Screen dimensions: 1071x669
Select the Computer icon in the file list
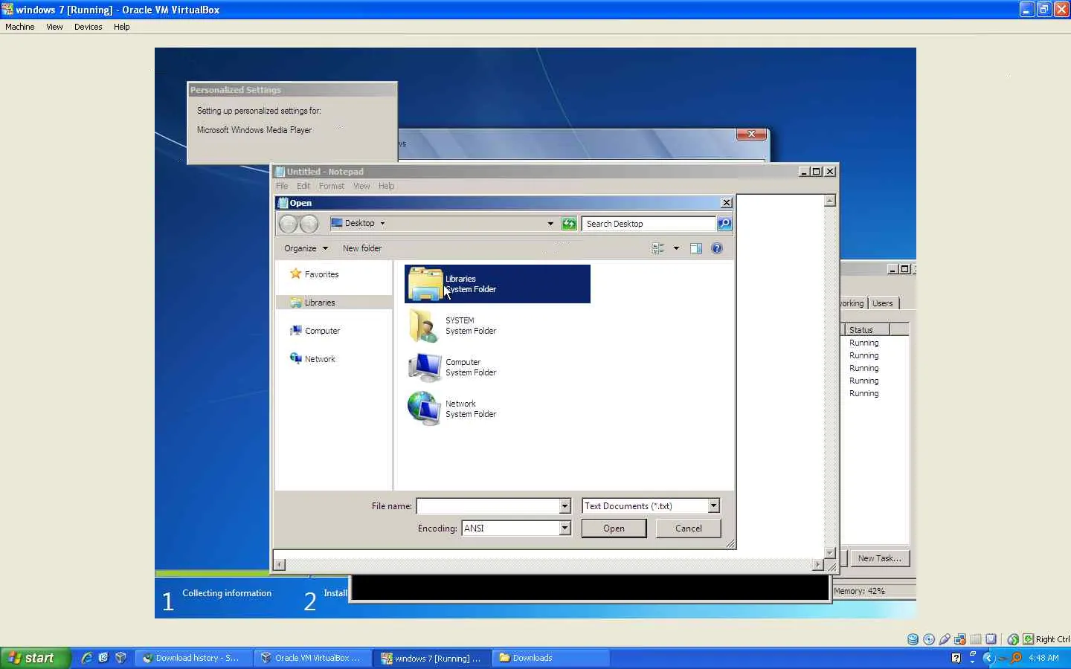coord(425,367)
